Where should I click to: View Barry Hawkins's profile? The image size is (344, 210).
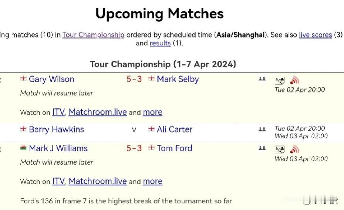pyautogui.click(x=56, y=129)
